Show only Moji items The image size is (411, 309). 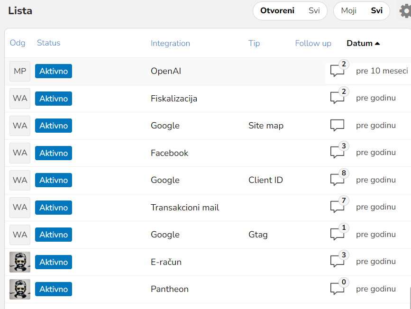click(349, 11)
